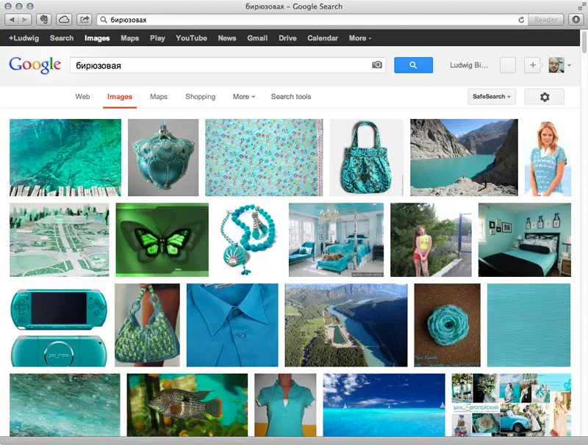588x445 pixels.
Task: Open the green butterfly image thumbnail
Action: [162, 239]
